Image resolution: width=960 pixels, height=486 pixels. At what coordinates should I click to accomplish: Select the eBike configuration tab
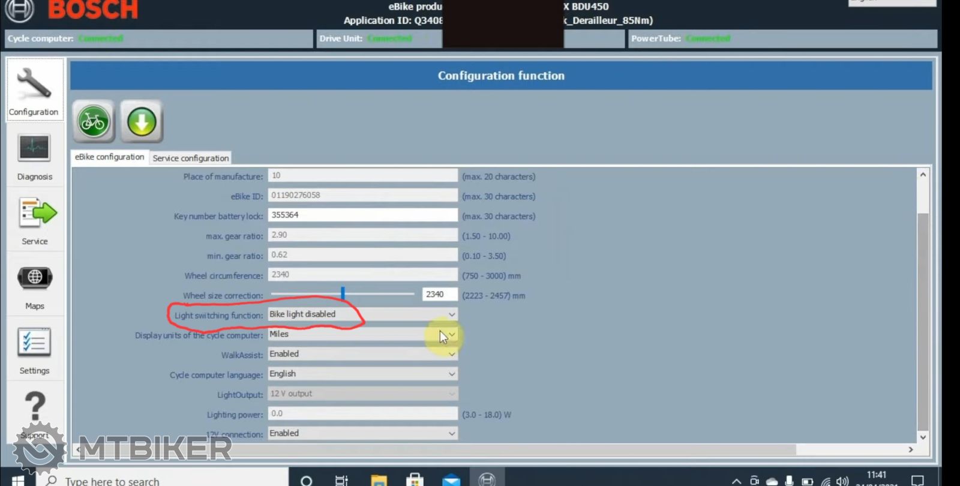tap(109, 157)
